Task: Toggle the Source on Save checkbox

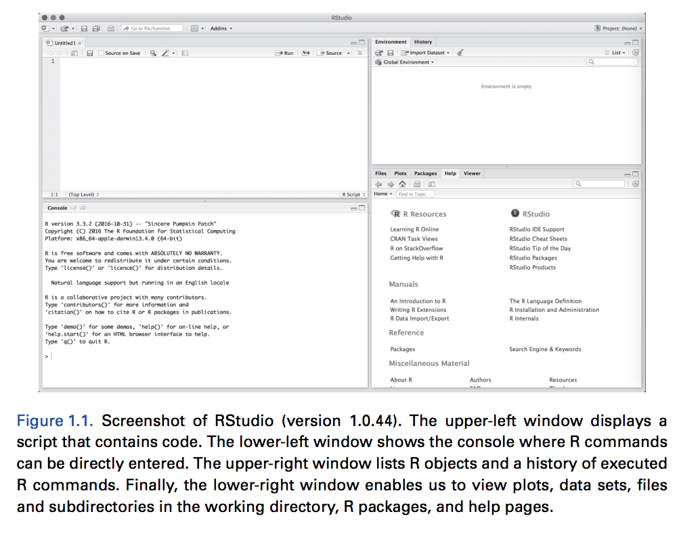Action: click(101, 53)
